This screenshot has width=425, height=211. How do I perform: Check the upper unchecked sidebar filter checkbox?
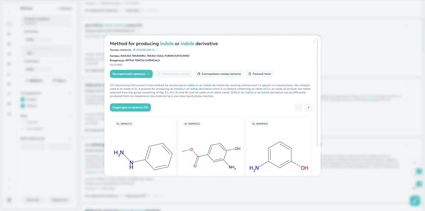(23, 122)
